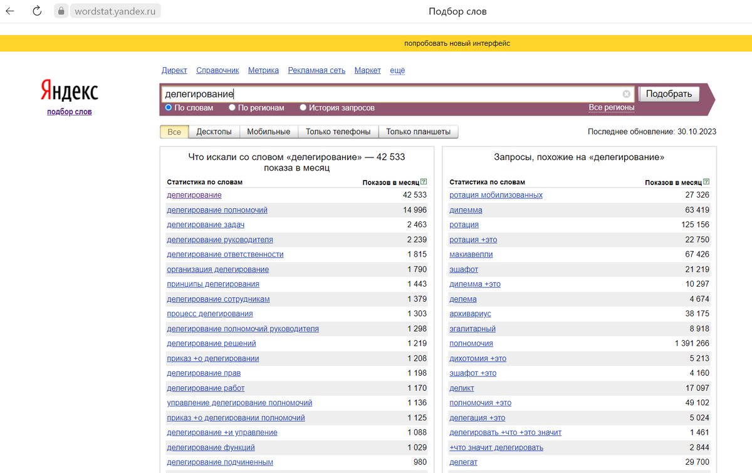The height and width of the screenshot is (473, 752).
Task: Open the Метрика link
Action: pyautogui.click(x=263, y=70)
